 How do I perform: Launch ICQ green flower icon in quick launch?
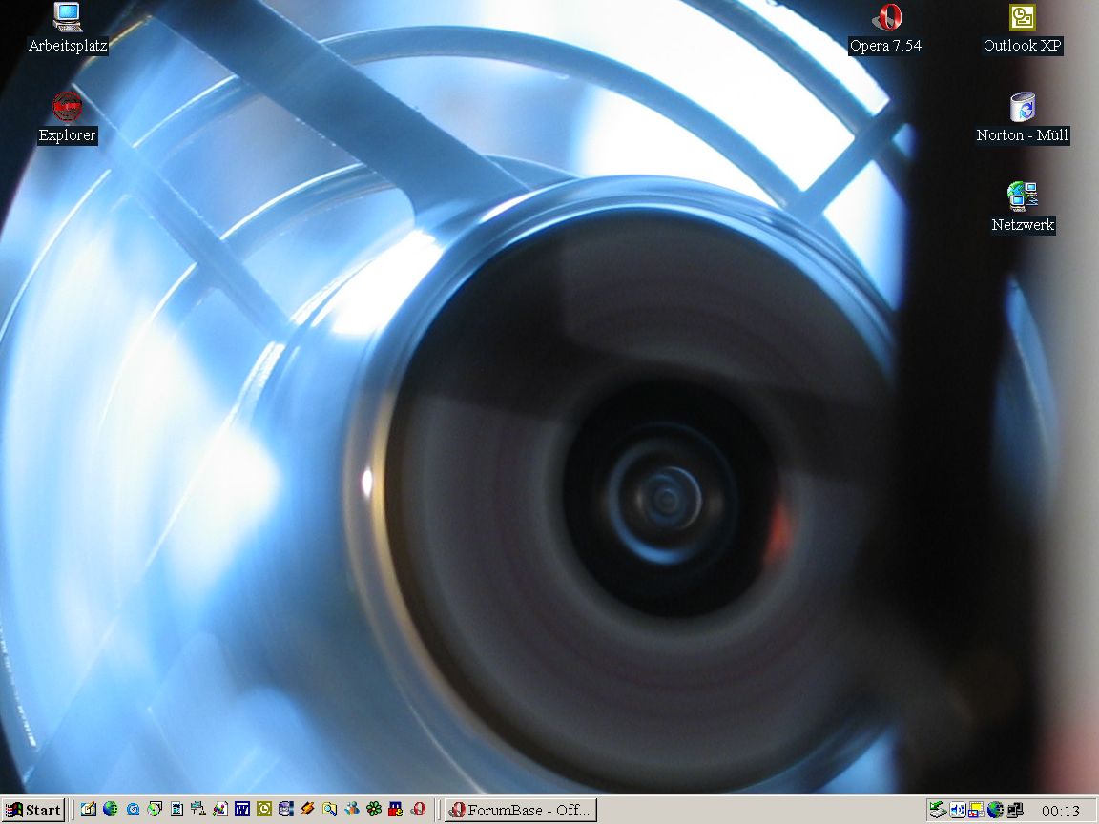pos(374,810)
